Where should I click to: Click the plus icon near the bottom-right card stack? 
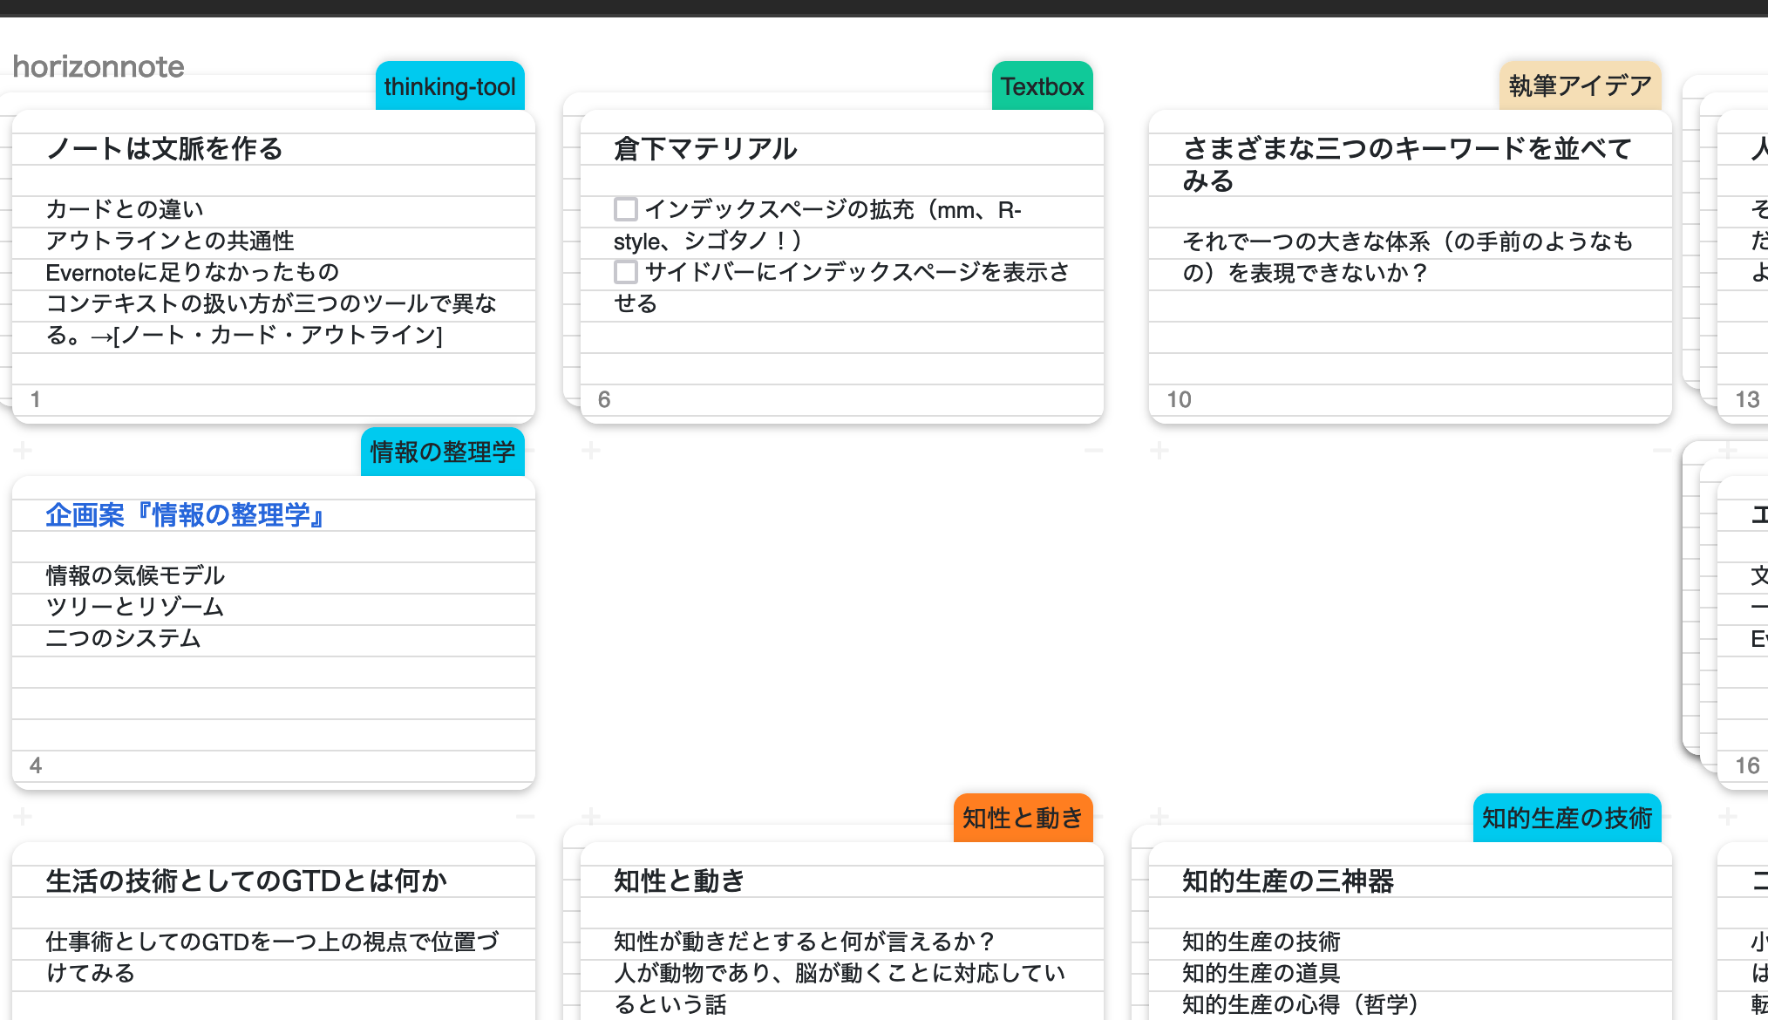click(x=1726, y=817)
